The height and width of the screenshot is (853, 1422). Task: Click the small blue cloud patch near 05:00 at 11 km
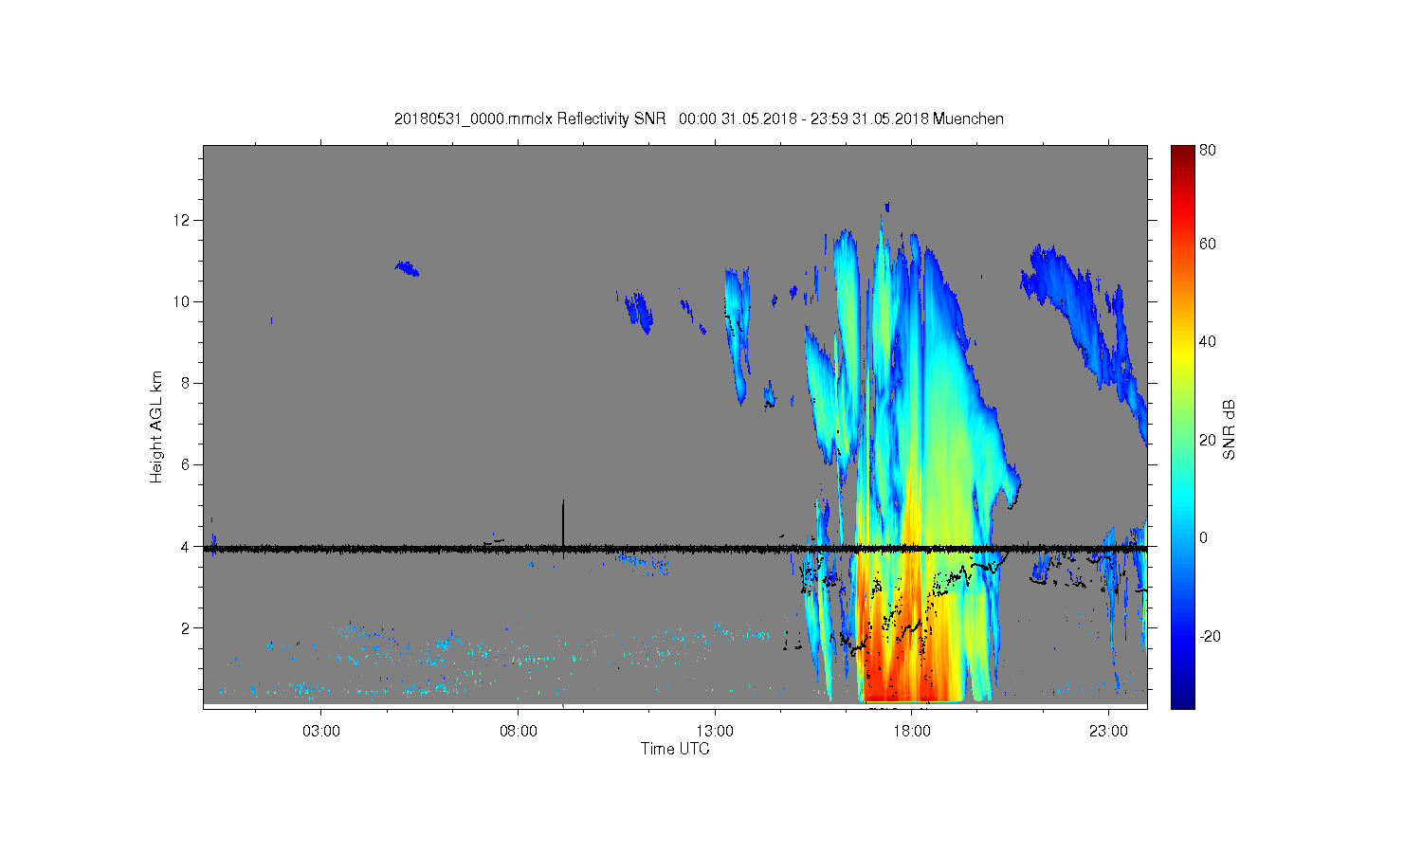[407, 268]
